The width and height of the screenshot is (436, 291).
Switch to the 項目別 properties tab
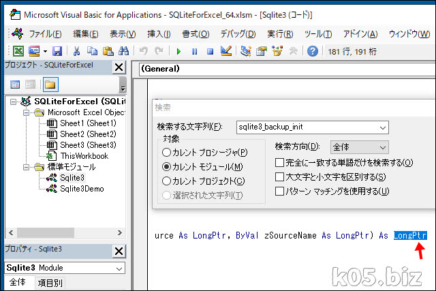tap(50, 284)
